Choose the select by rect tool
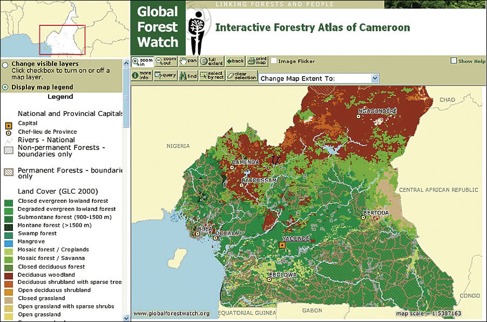The height and width of the screenshot is (322, 487). [212, 76]
